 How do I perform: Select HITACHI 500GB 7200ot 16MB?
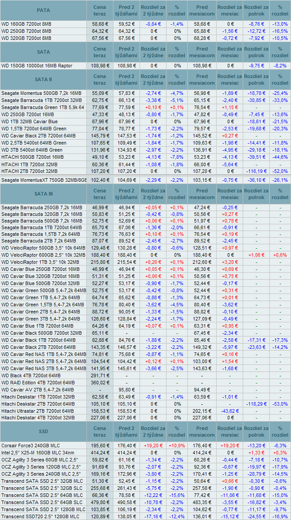coord(32,157)
